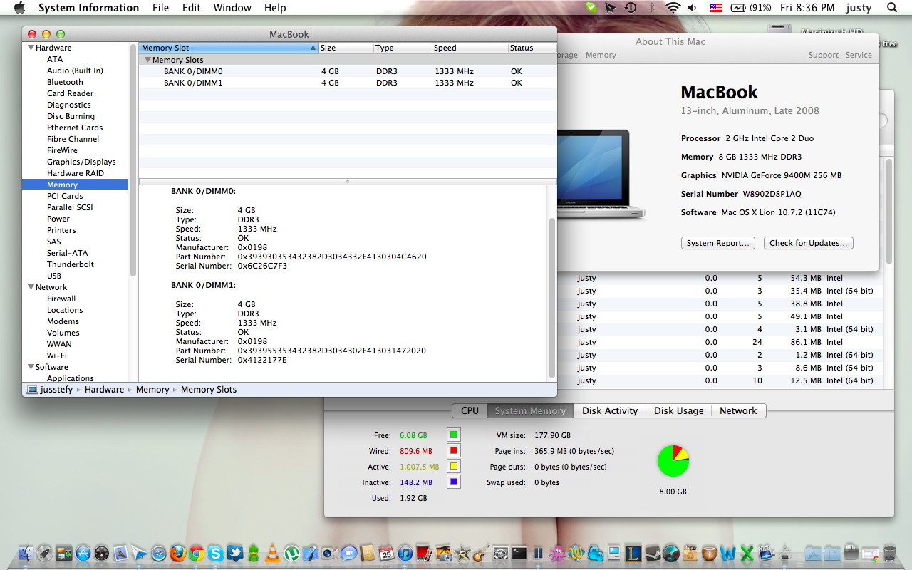Click the Check for Updates button
The width and height of the screenshot is (912, 570).
click(809, 243)
